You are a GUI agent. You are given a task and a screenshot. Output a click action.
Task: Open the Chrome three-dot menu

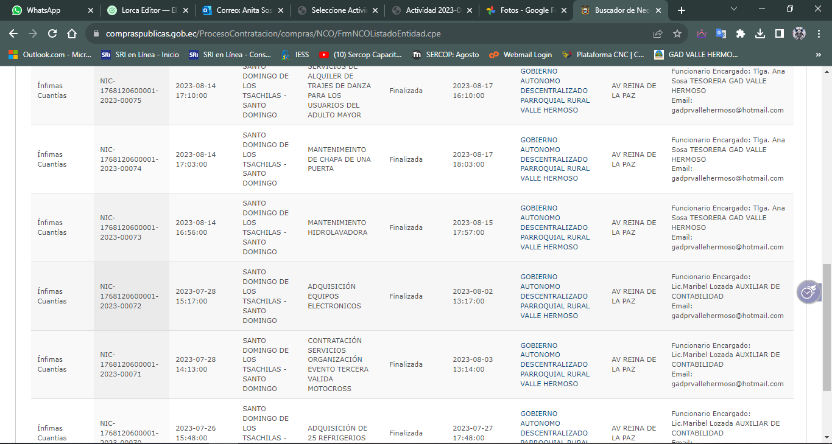[818, 34]
